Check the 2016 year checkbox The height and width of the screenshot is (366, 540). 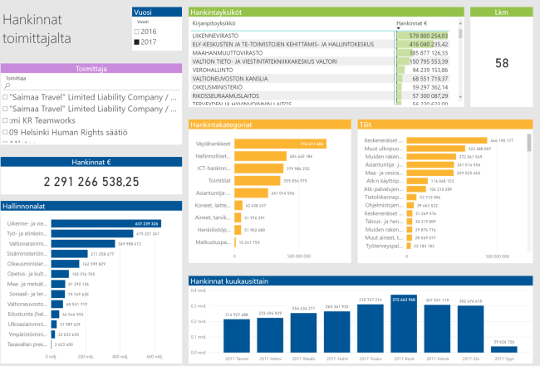(x=138, y=31)
